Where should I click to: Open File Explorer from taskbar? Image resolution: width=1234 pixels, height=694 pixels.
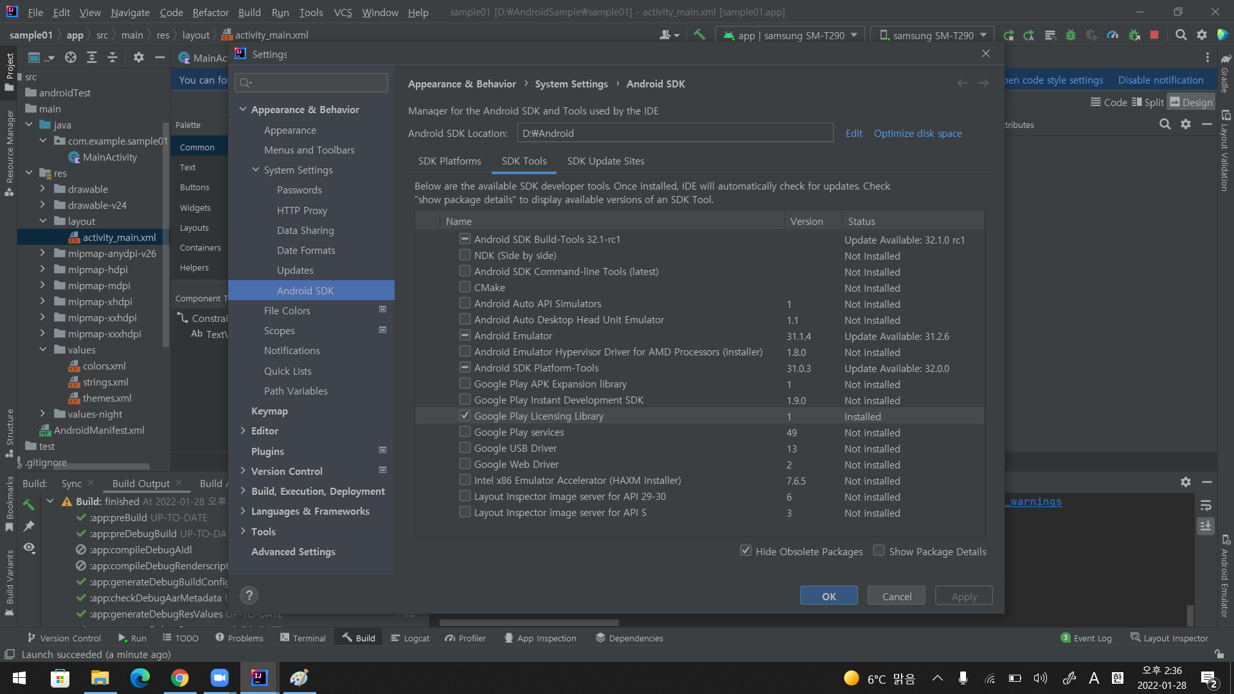tap(100, 678)
